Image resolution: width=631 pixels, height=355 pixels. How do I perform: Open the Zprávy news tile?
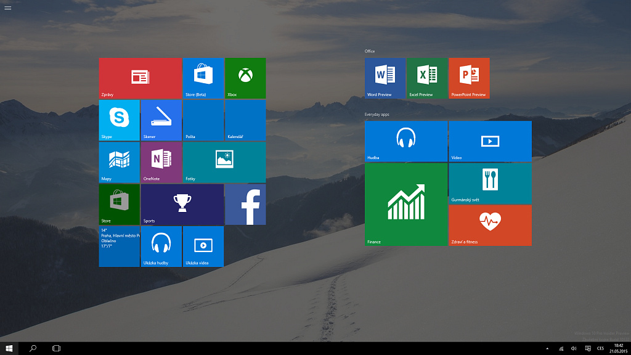click(x=140, y=78)
